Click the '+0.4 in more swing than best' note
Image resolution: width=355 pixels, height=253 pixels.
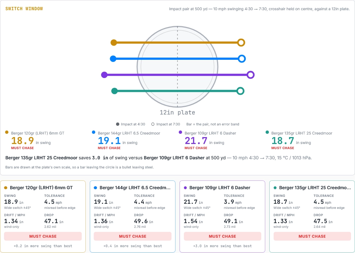coord(133,246)
